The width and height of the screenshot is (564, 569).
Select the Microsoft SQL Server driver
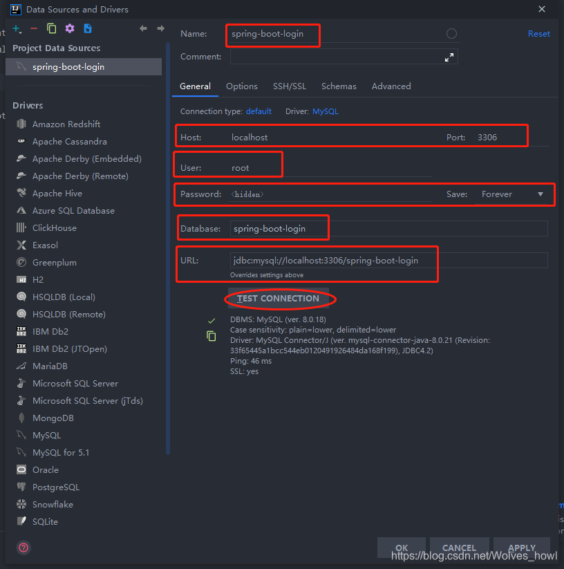click(75, 384)
